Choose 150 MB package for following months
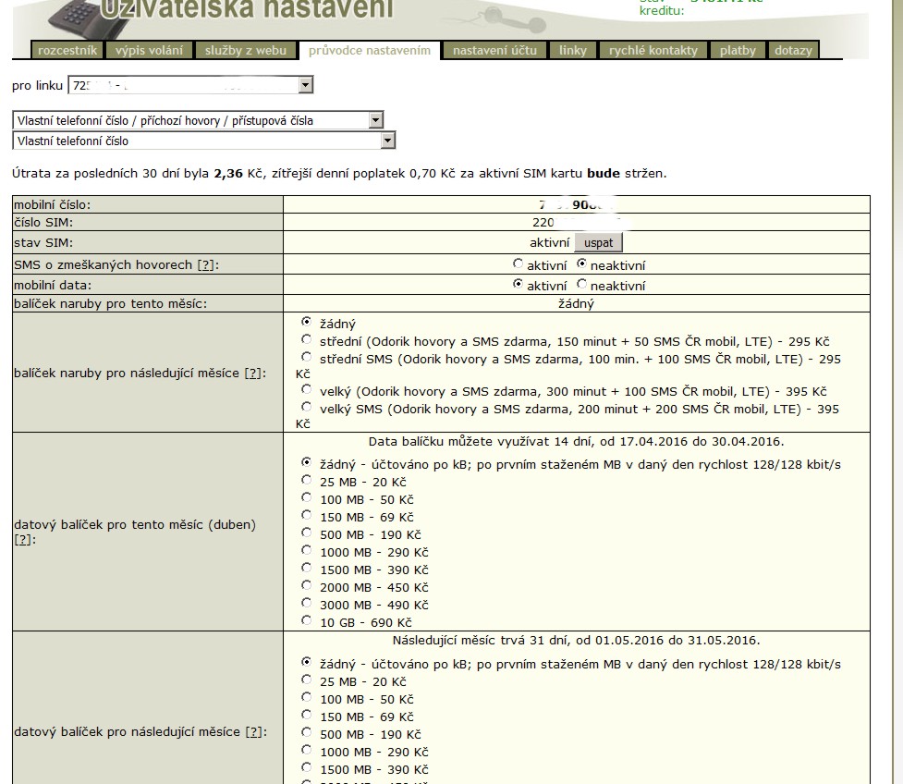Screen dimensions: 903x784 (306, 715)
